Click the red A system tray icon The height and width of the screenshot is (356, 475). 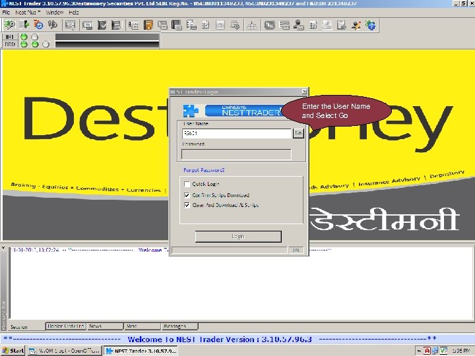coord(427,351)
